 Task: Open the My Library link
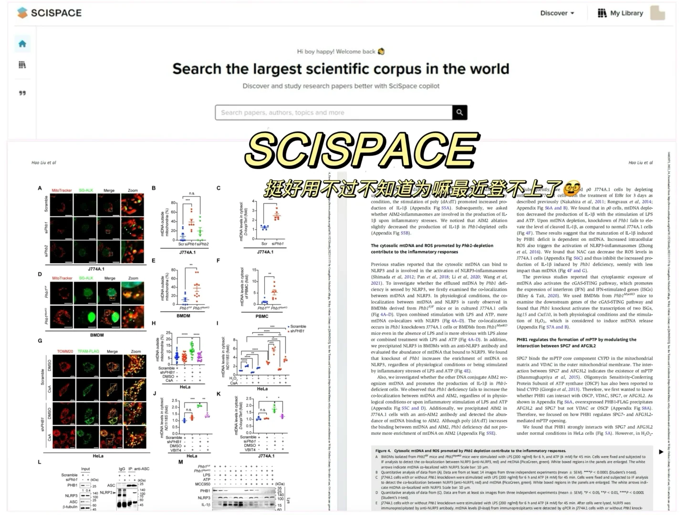(x=620, y=13)
